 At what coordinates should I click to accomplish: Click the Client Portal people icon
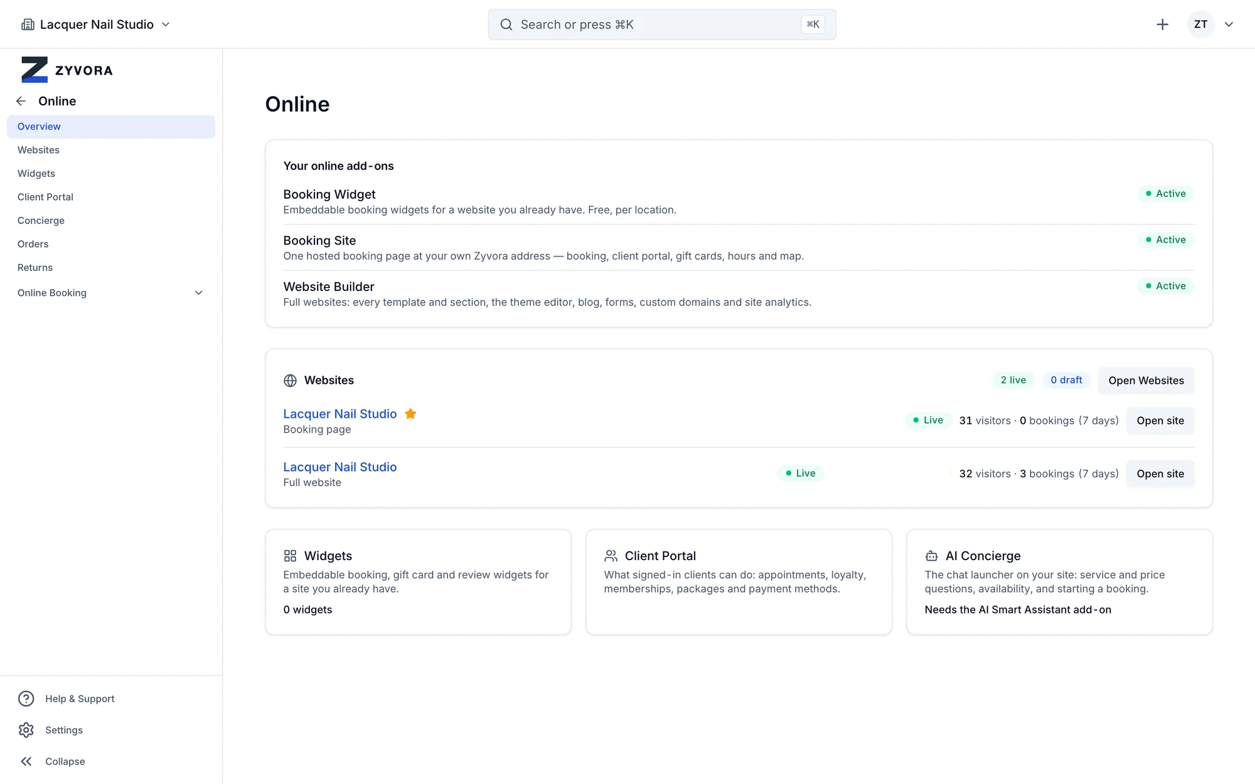pyautogui.click(x=611, y=556)
